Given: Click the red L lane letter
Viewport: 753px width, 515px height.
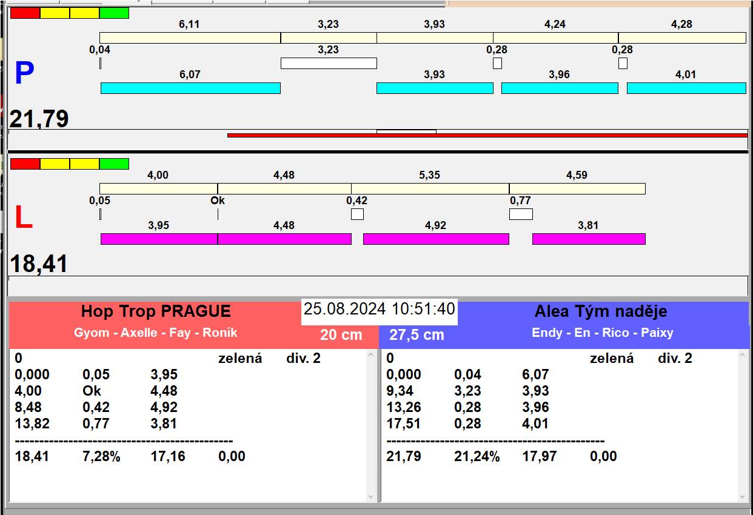Looking at the screenshot, I should pyautogui.click(x=23, y=218).
